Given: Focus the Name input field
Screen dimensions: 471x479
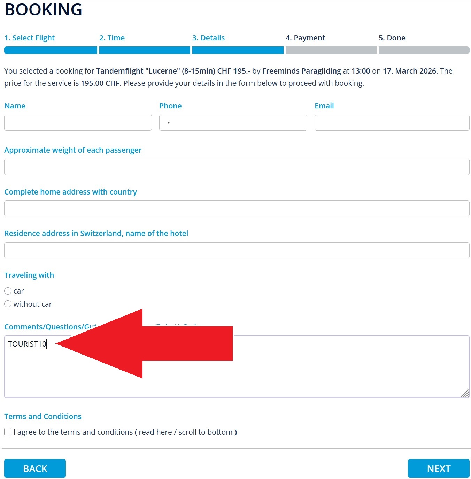Looking at the screenshot, I should 78,123.
